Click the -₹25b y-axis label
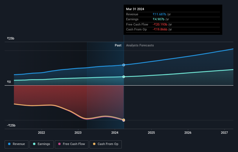The image size is (238, 152). pyautogui.click(x=11, y=125)
